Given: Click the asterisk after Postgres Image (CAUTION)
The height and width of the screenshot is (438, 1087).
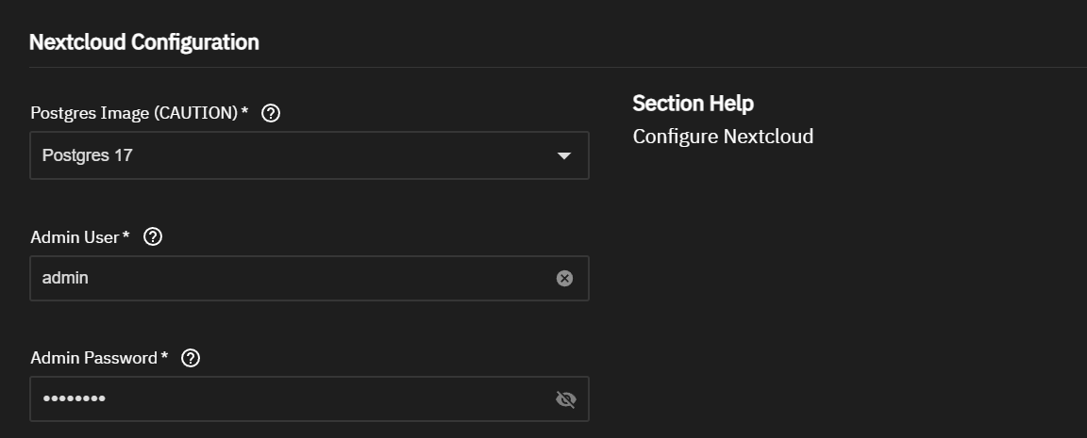Looking at the screenshot, I should pyautogui.click(x=245, y=113).
